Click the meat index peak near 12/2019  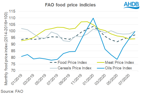(x=87, y=22)
